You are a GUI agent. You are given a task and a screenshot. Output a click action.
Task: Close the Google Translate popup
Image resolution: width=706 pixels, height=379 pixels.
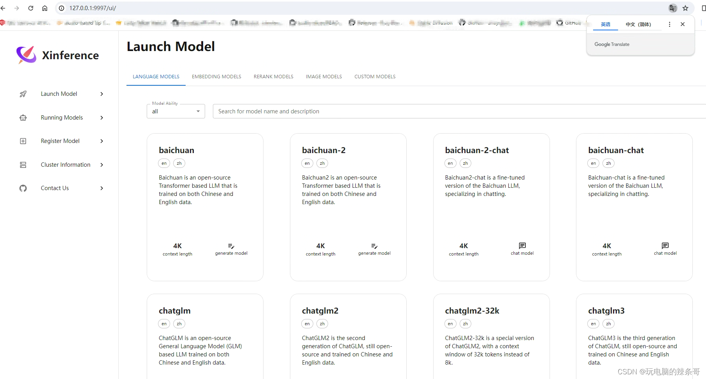point(683,24)
